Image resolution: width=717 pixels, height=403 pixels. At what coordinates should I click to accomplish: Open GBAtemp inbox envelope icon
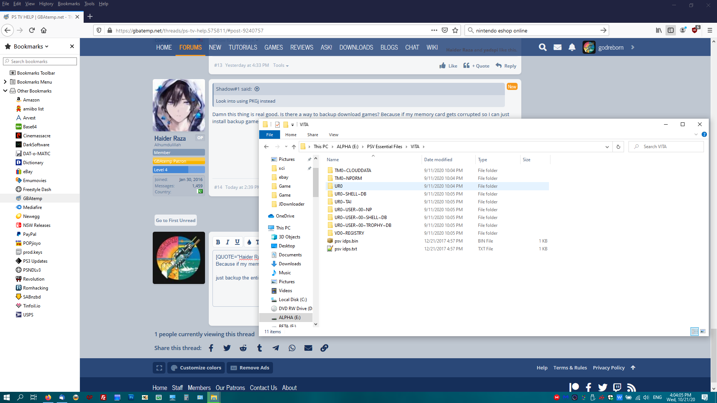tap(558, 47)
